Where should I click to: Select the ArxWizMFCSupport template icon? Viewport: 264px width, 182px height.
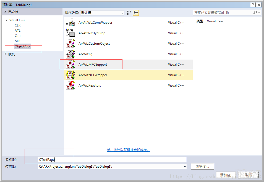pyautogui.click(x=70, y=65)
